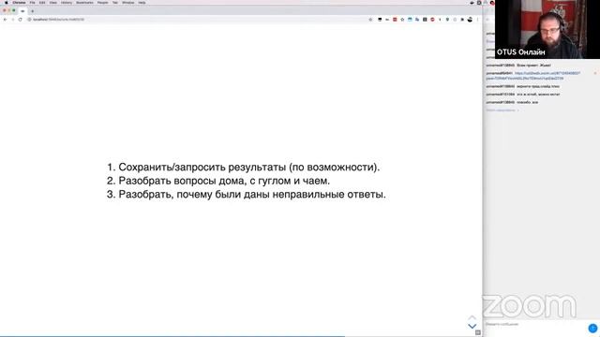Viewport: 600px width, 337px height.
Task: Open the View menu
Action: click(x=52, y=3)
